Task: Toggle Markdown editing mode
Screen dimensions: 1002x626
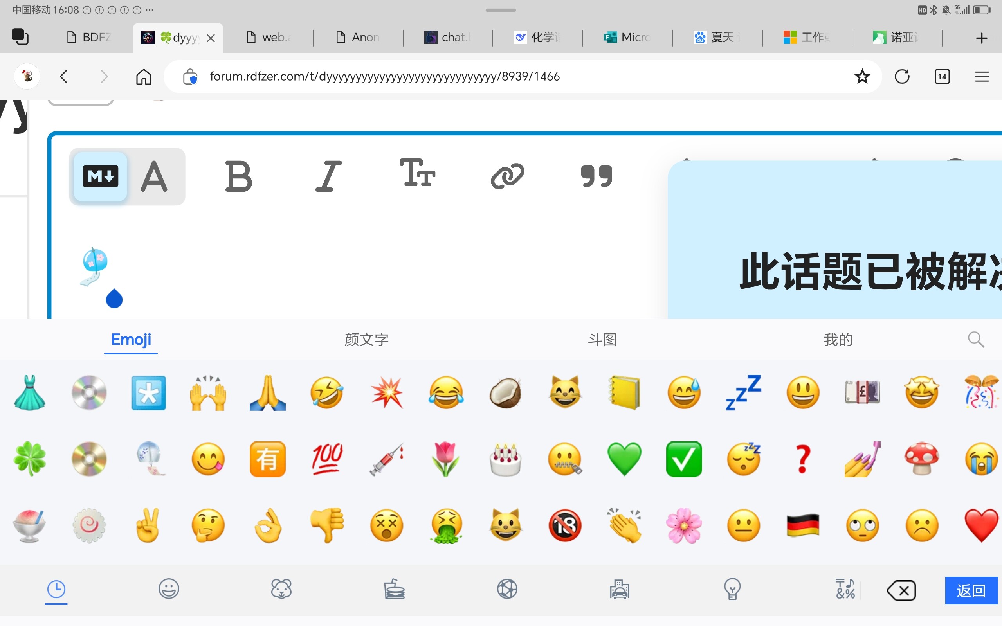Action: 99,177
